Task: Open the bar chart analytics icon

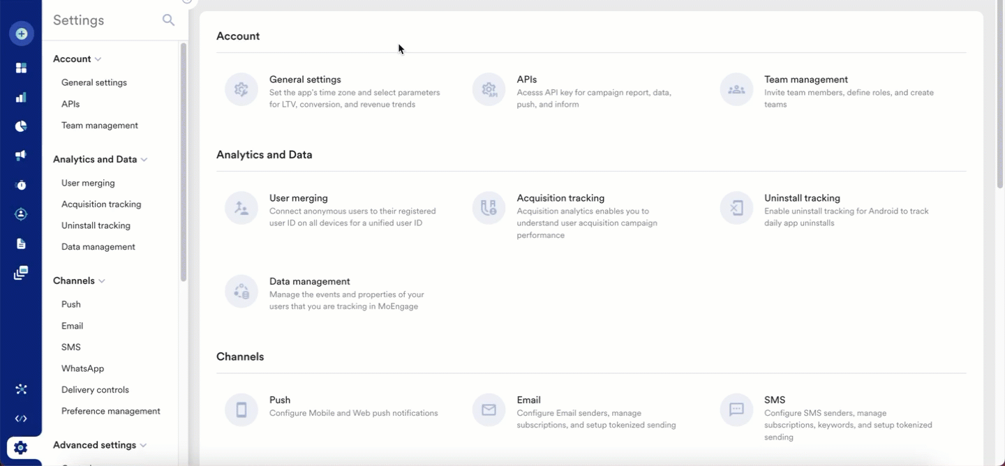Action: coord(21,97)
